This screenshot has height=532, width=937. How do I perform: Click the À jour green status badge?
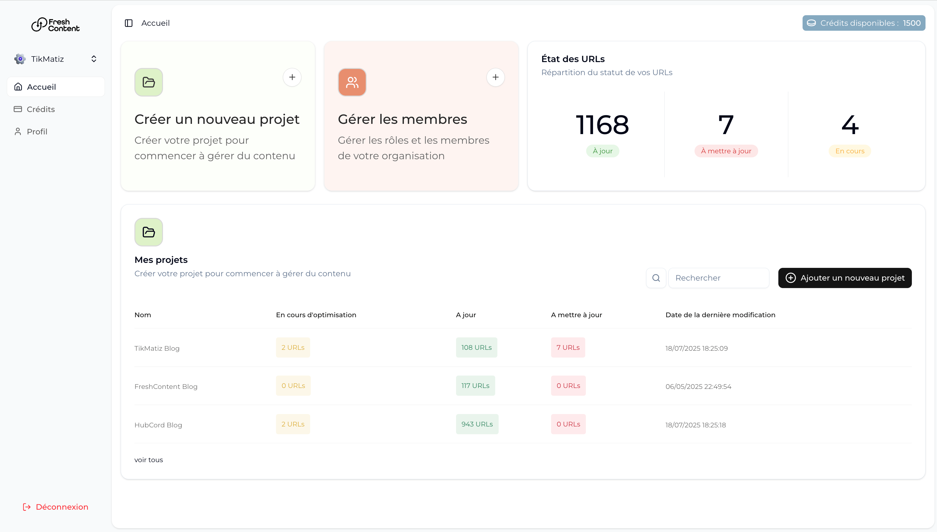point(603,151)
